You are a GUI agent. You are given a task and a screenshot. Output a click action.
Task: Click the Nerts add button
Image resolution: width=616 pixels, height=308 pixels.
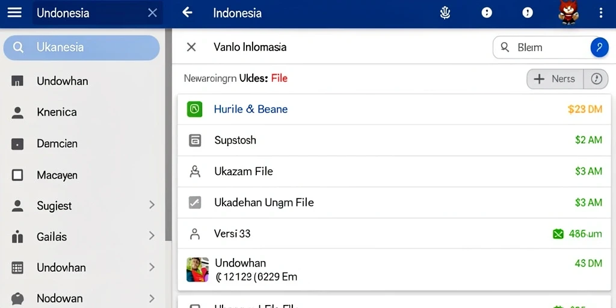click(555, 79)
